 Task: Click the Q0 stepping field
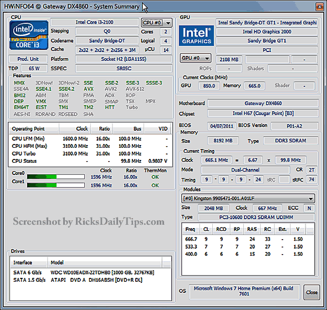[x=107, y=32]
